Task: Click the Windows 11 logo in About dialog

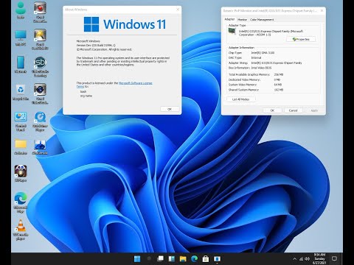Action: [125, 24]
